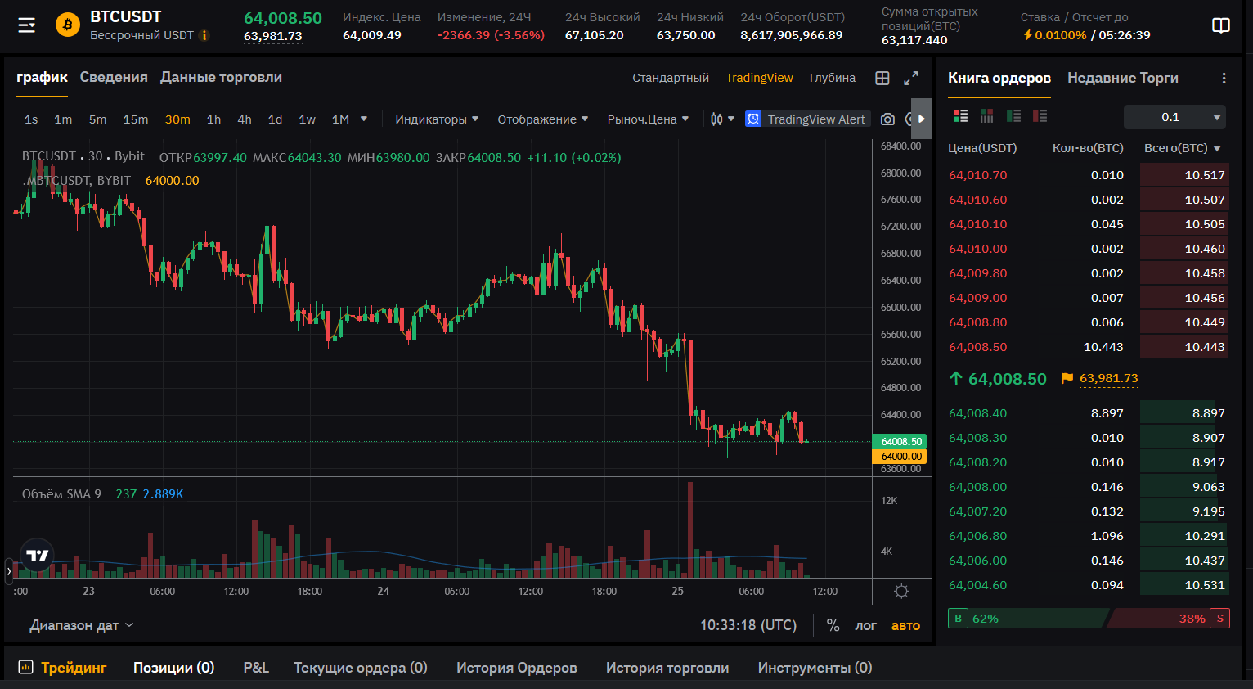Open candlestick chart type dropdown
Viewport: 1253px width, 689px height.
point(722,119)
